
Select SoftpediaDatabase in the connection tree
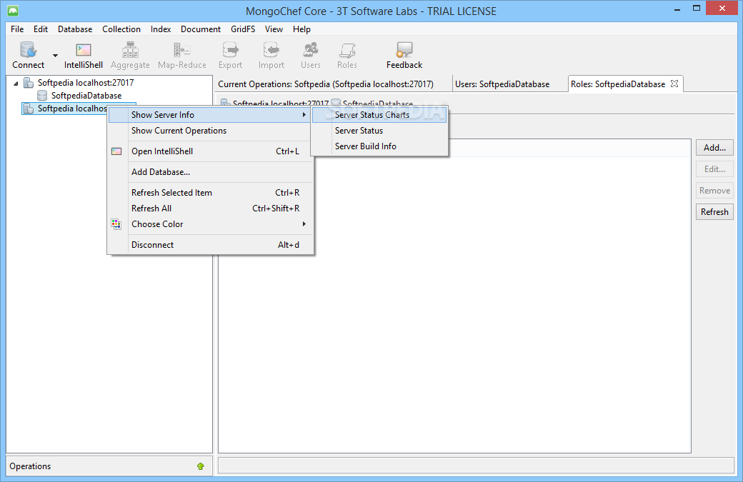[86, 96]
